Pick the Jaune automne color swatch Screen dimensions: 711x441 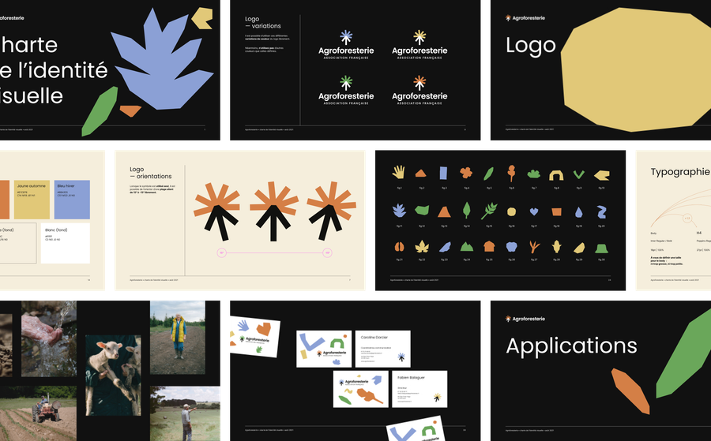pyautogui.click(x=32, y=200)
